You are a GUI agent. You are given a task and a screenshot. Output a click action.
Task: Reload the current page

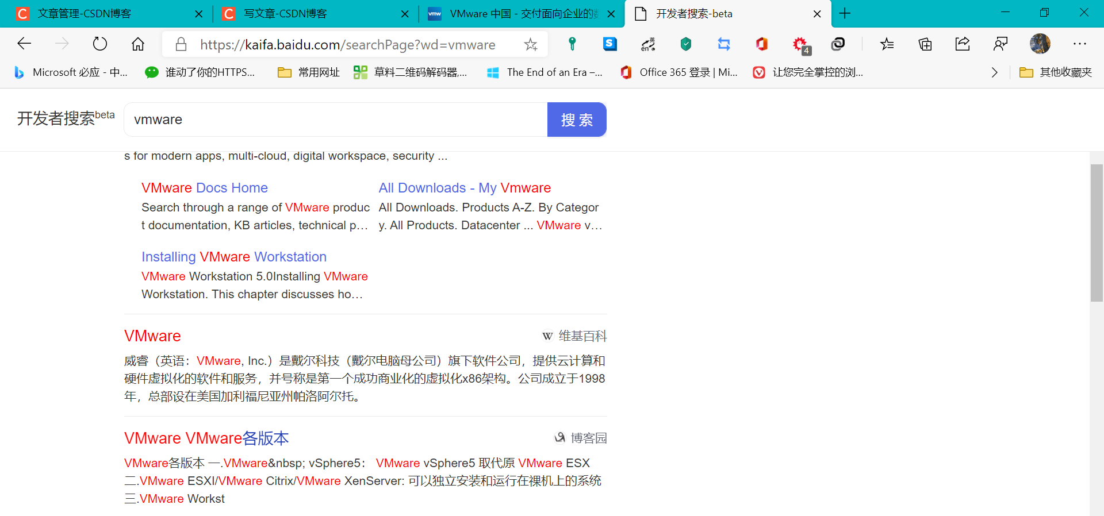pos(100,44)
